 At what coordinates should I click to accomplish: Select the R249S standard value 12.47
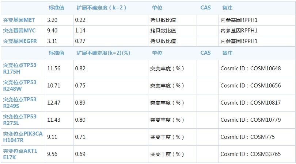click(54, 103)
